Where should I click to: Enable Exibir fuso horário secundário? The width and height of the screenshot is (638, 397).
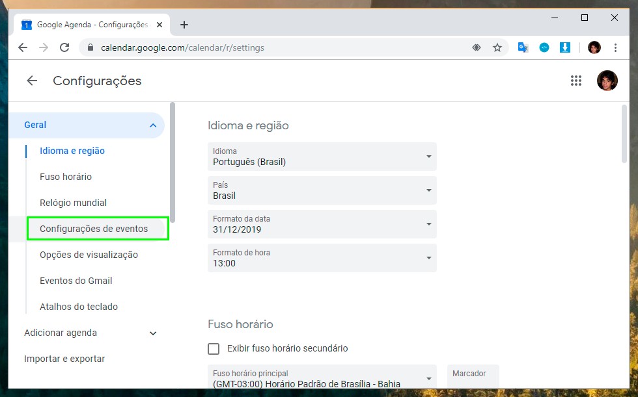pyautogui.click(x=214, y=349)
